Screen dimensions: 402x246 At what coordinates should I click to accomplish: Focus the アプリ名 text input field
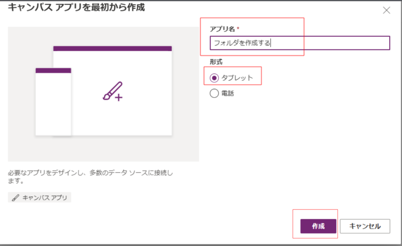coord(299,43)
